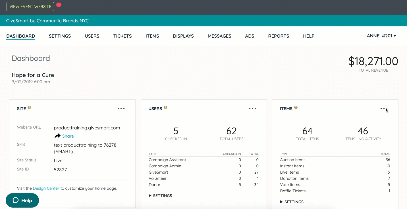Click the Volunteer row
Viewport: 407px width, 209px height.
[x=204, y=178]
